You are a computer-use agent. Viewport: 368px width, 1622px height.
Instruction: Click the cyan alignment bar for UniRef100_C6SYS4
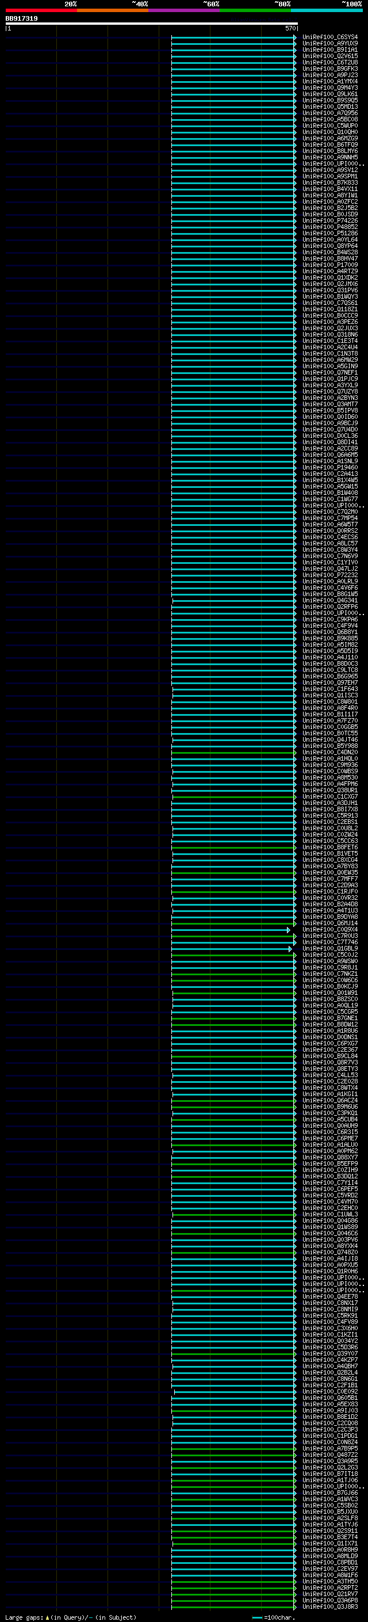233,37
